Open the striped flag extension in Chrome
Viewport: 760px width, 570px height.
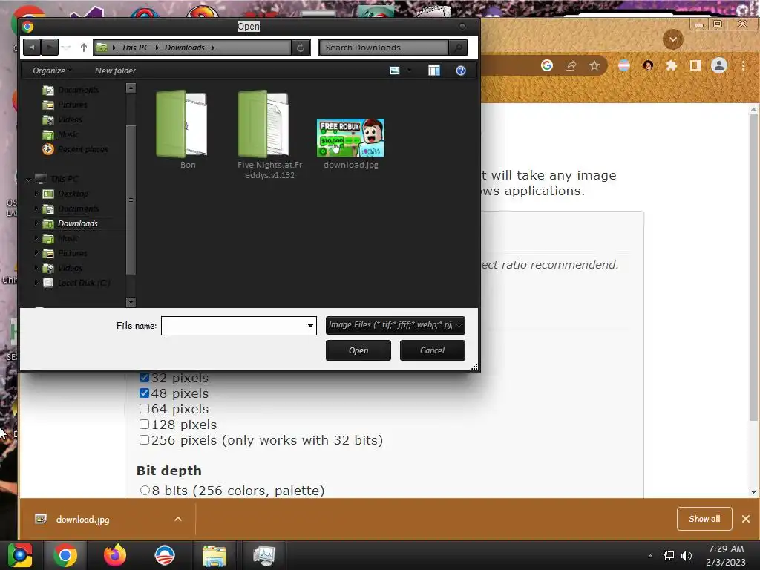(x=623, y=65)
